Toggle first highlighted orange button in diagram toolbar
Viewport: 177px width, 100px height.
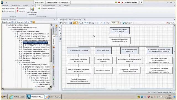pyautogui.click(x=74, y=23)
